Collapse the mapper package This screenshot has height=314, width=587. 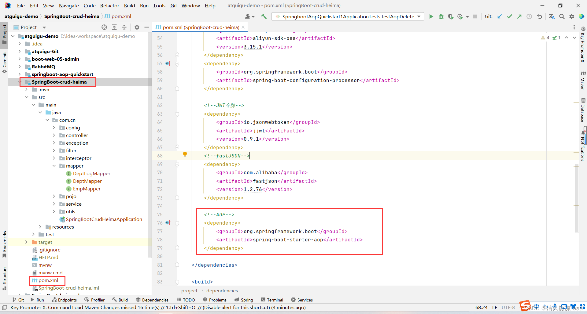(54, 166)
